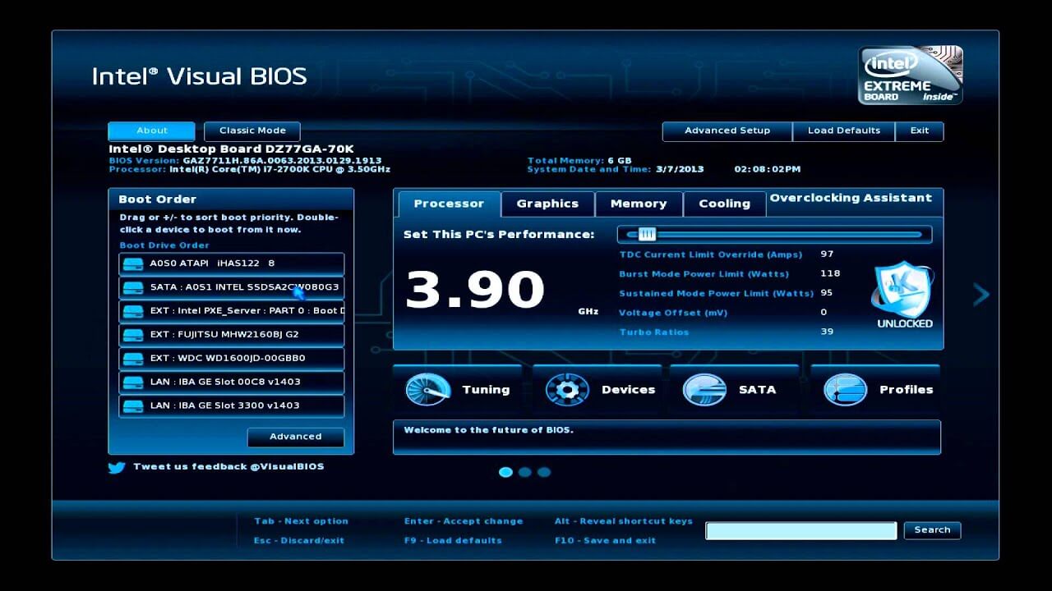Click the system time 02:08:02PM
1052x591 pixels.
pyautogui.click(x=767, y=169)
